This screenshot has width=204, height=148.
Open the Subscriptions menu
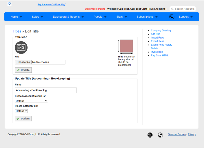(145, 17)
